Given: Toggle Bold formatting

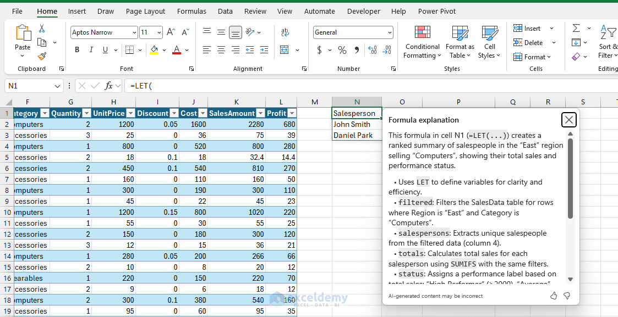Looking at the screenshot, I should click(x=77, y=50).
